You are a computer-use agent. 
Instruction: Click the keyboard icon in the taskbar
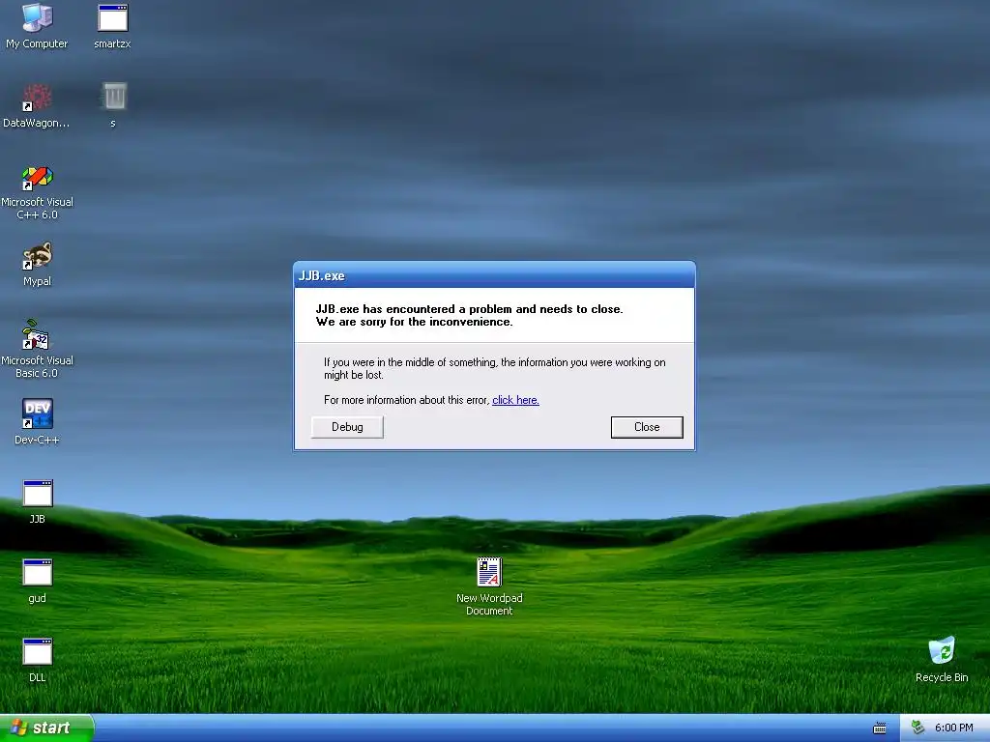click(x=880, y=728)
